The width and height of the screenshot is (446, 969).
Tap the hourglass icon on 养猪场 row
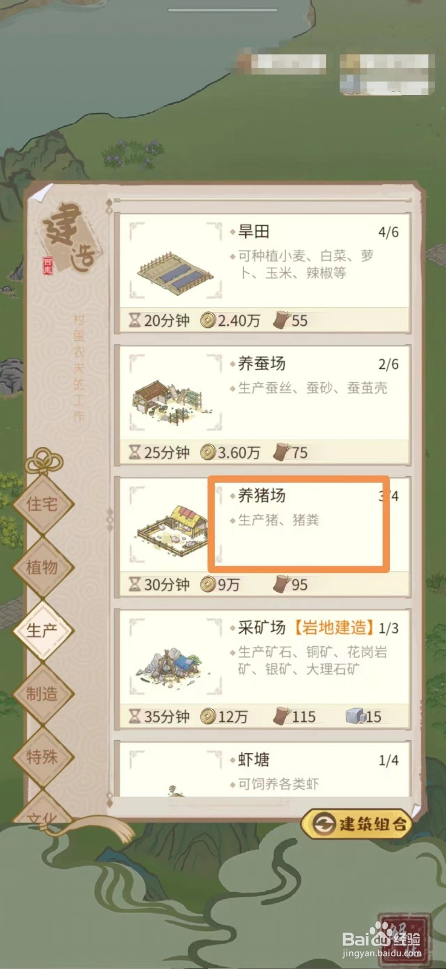(x=134, y=584)
